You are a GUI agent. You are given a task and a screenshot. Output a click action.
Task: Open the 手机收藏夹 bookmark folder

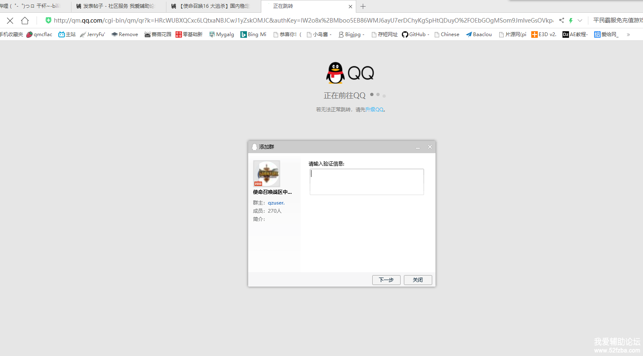12,34
